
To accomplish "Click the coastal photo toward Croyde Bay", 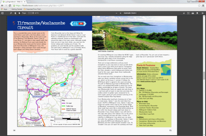I will coord(135,33).
